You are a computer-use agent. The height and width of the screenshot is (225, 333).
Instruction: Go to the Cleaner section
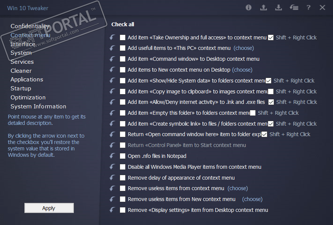pyautogui.click(x=21, y=71)
